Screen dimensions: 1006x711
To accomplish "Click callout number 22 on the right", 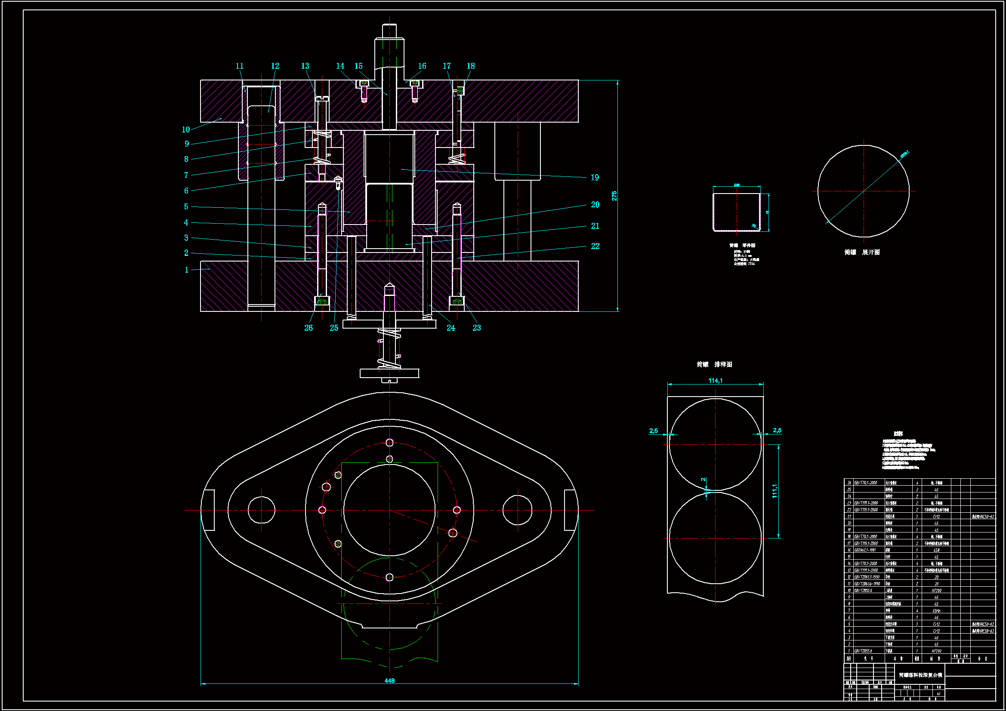I will [595, 246].
